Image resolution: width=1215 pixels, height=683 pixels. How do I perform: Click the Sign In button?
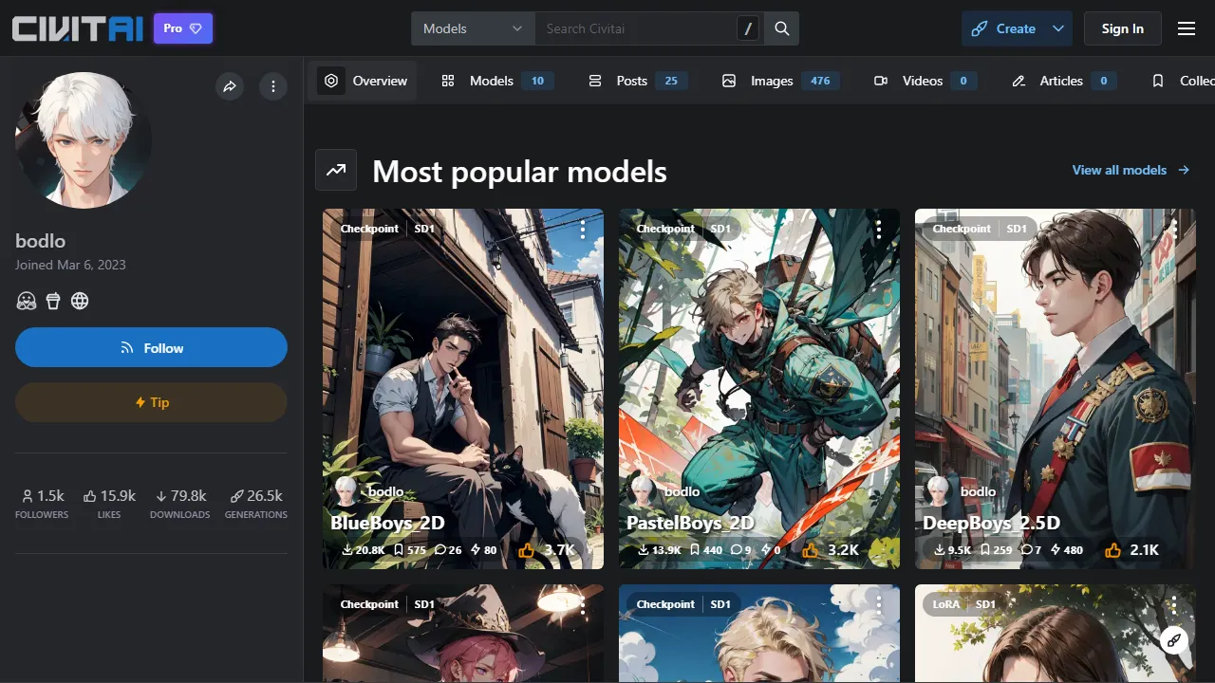[1122, 28]
